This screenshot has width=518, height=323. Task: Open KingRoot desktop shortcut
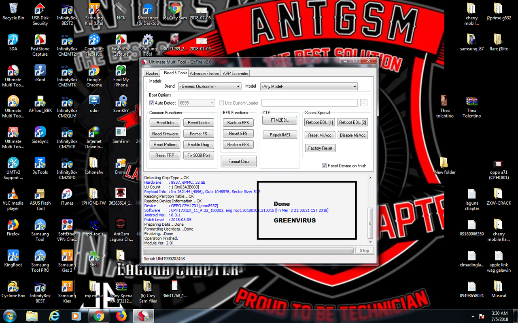[x=13, y=258]
